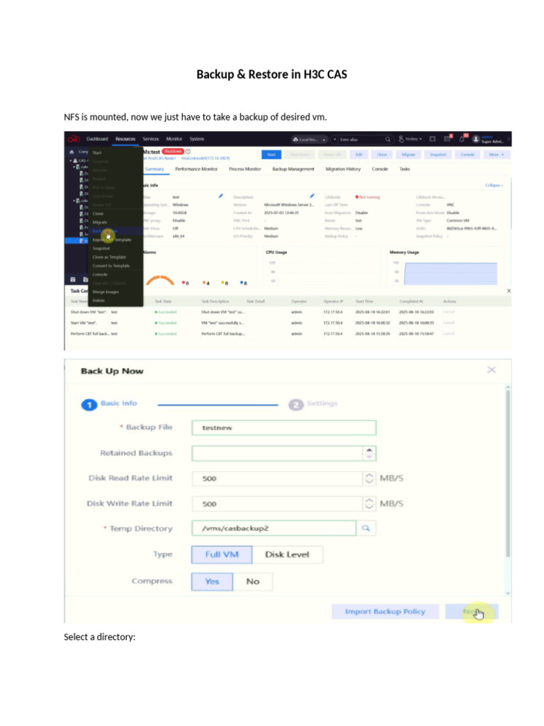544x726 pixels.
Task: Open the dropdown arrow before Enter alias
Action: 335,140
